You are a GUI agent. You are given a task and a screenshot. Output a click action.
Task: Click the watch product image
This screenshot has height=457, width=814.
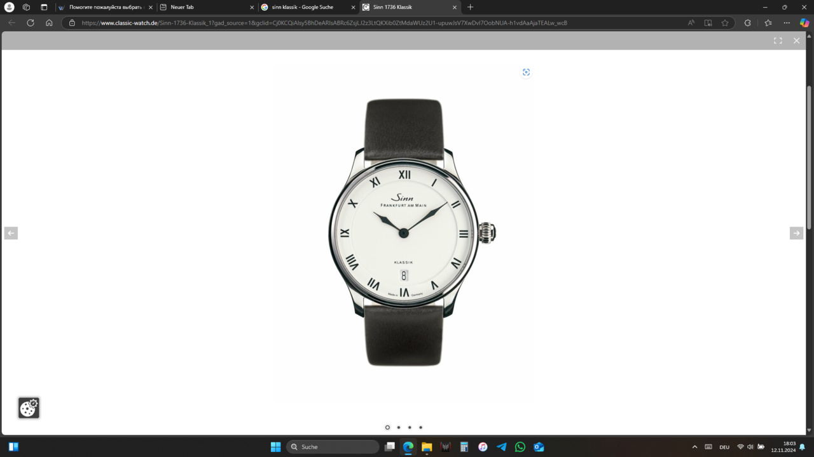pos(404,232)
